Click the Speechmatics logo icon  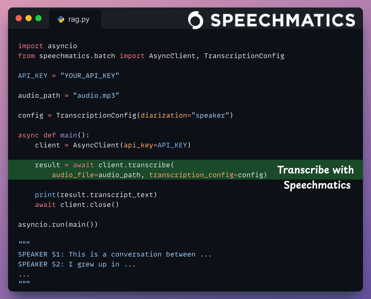click(x=195, y=20)
